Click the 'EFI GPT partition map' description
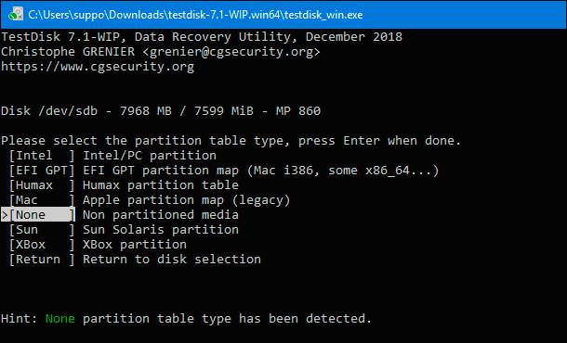The image size is (567, 343). coord(161,171)
